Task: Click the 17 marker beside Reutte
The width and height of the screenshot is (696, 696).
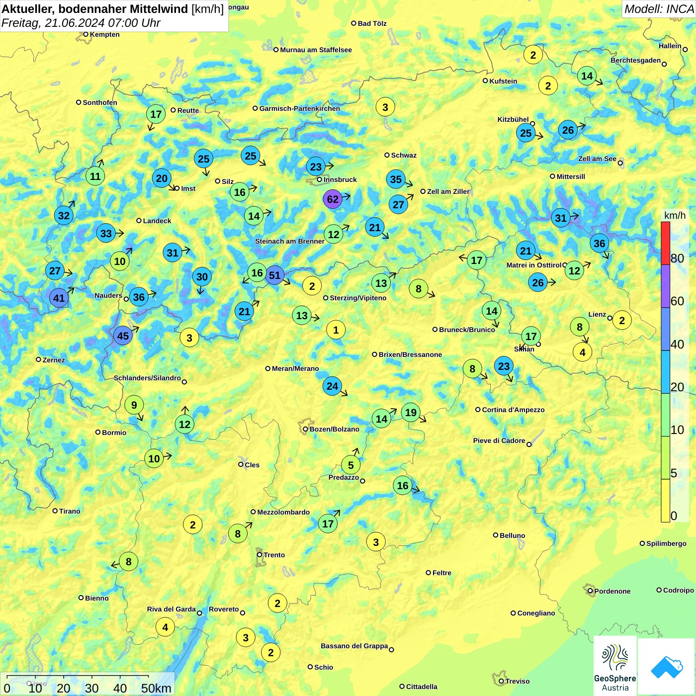Action: pos(156,114)
